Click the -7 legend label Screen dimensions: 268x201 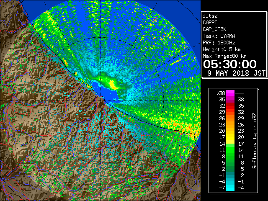click(x=222, y=188)
